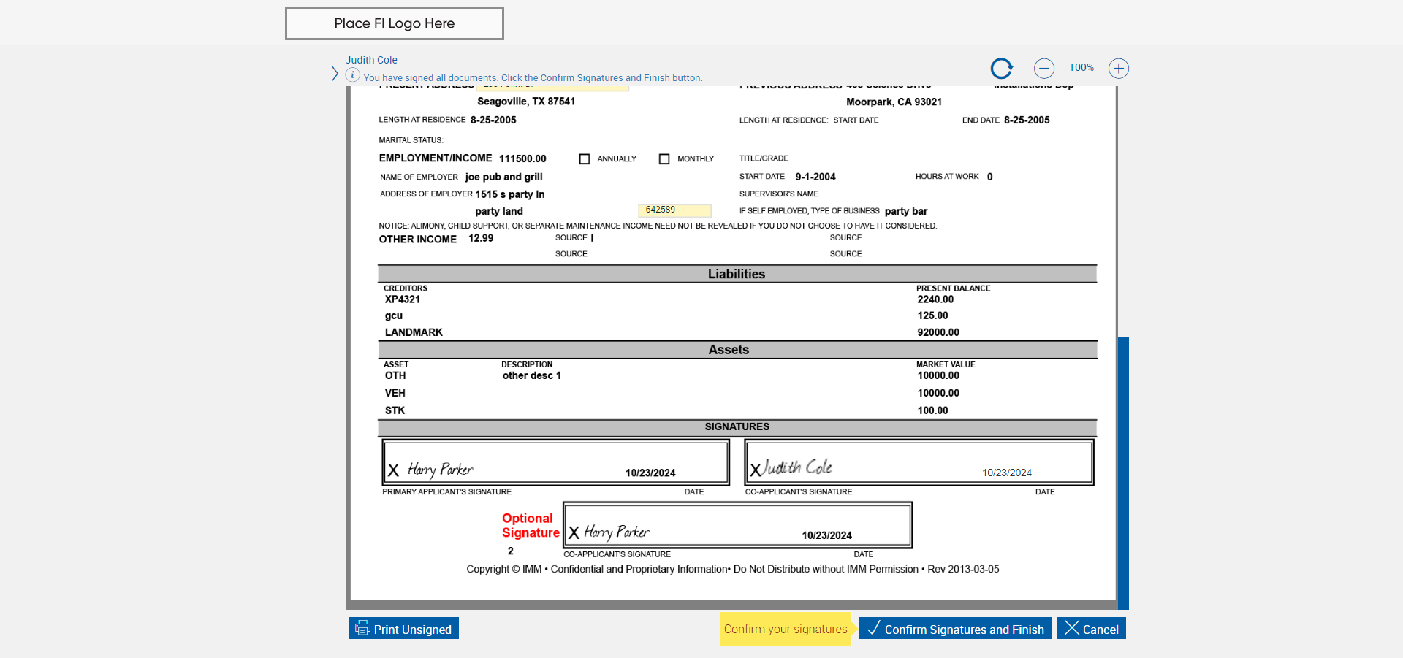Click the Place FI Logo Here banner
The width and height of the screenshot is (1403, 658).
[395, 23]
